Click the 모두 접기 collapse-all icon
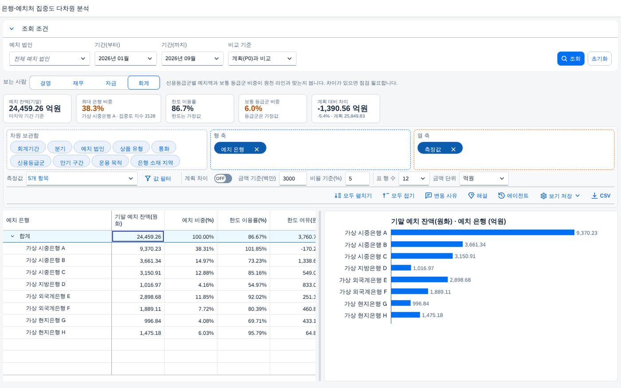The image size is (621, 388). click(386, 196)
